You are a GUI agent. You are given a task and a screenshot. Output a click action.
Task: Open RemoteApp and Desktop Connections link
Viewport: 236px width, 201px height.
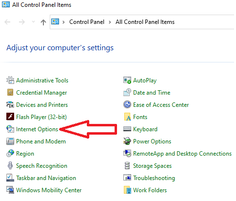[182, 154]
